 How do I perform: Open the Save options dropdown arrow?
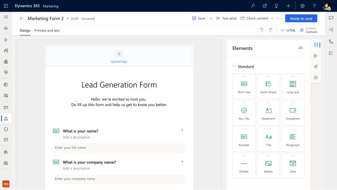point(210,19)
